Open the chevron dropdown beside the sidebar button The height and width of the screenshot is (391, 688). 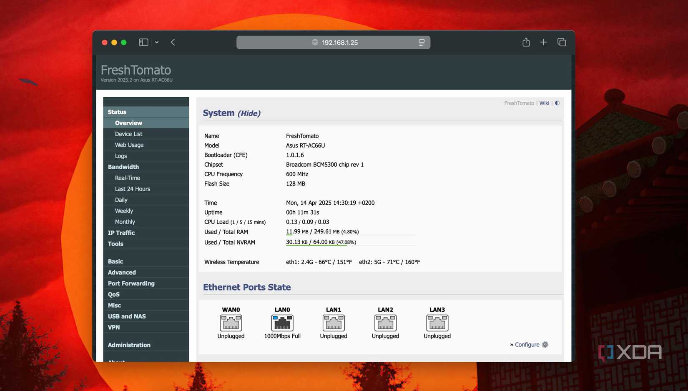[x=156, y=42]
